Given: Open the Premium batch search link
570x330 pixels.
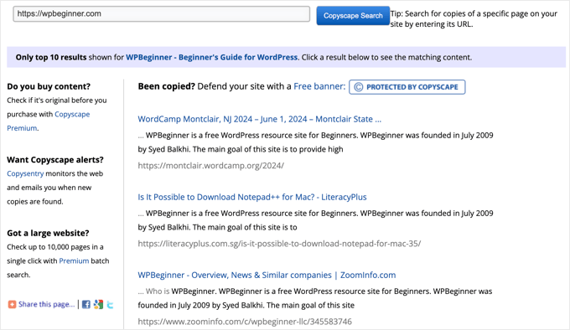Looking at the screenshot, I should pyautogui.click(x=74, y=260).
